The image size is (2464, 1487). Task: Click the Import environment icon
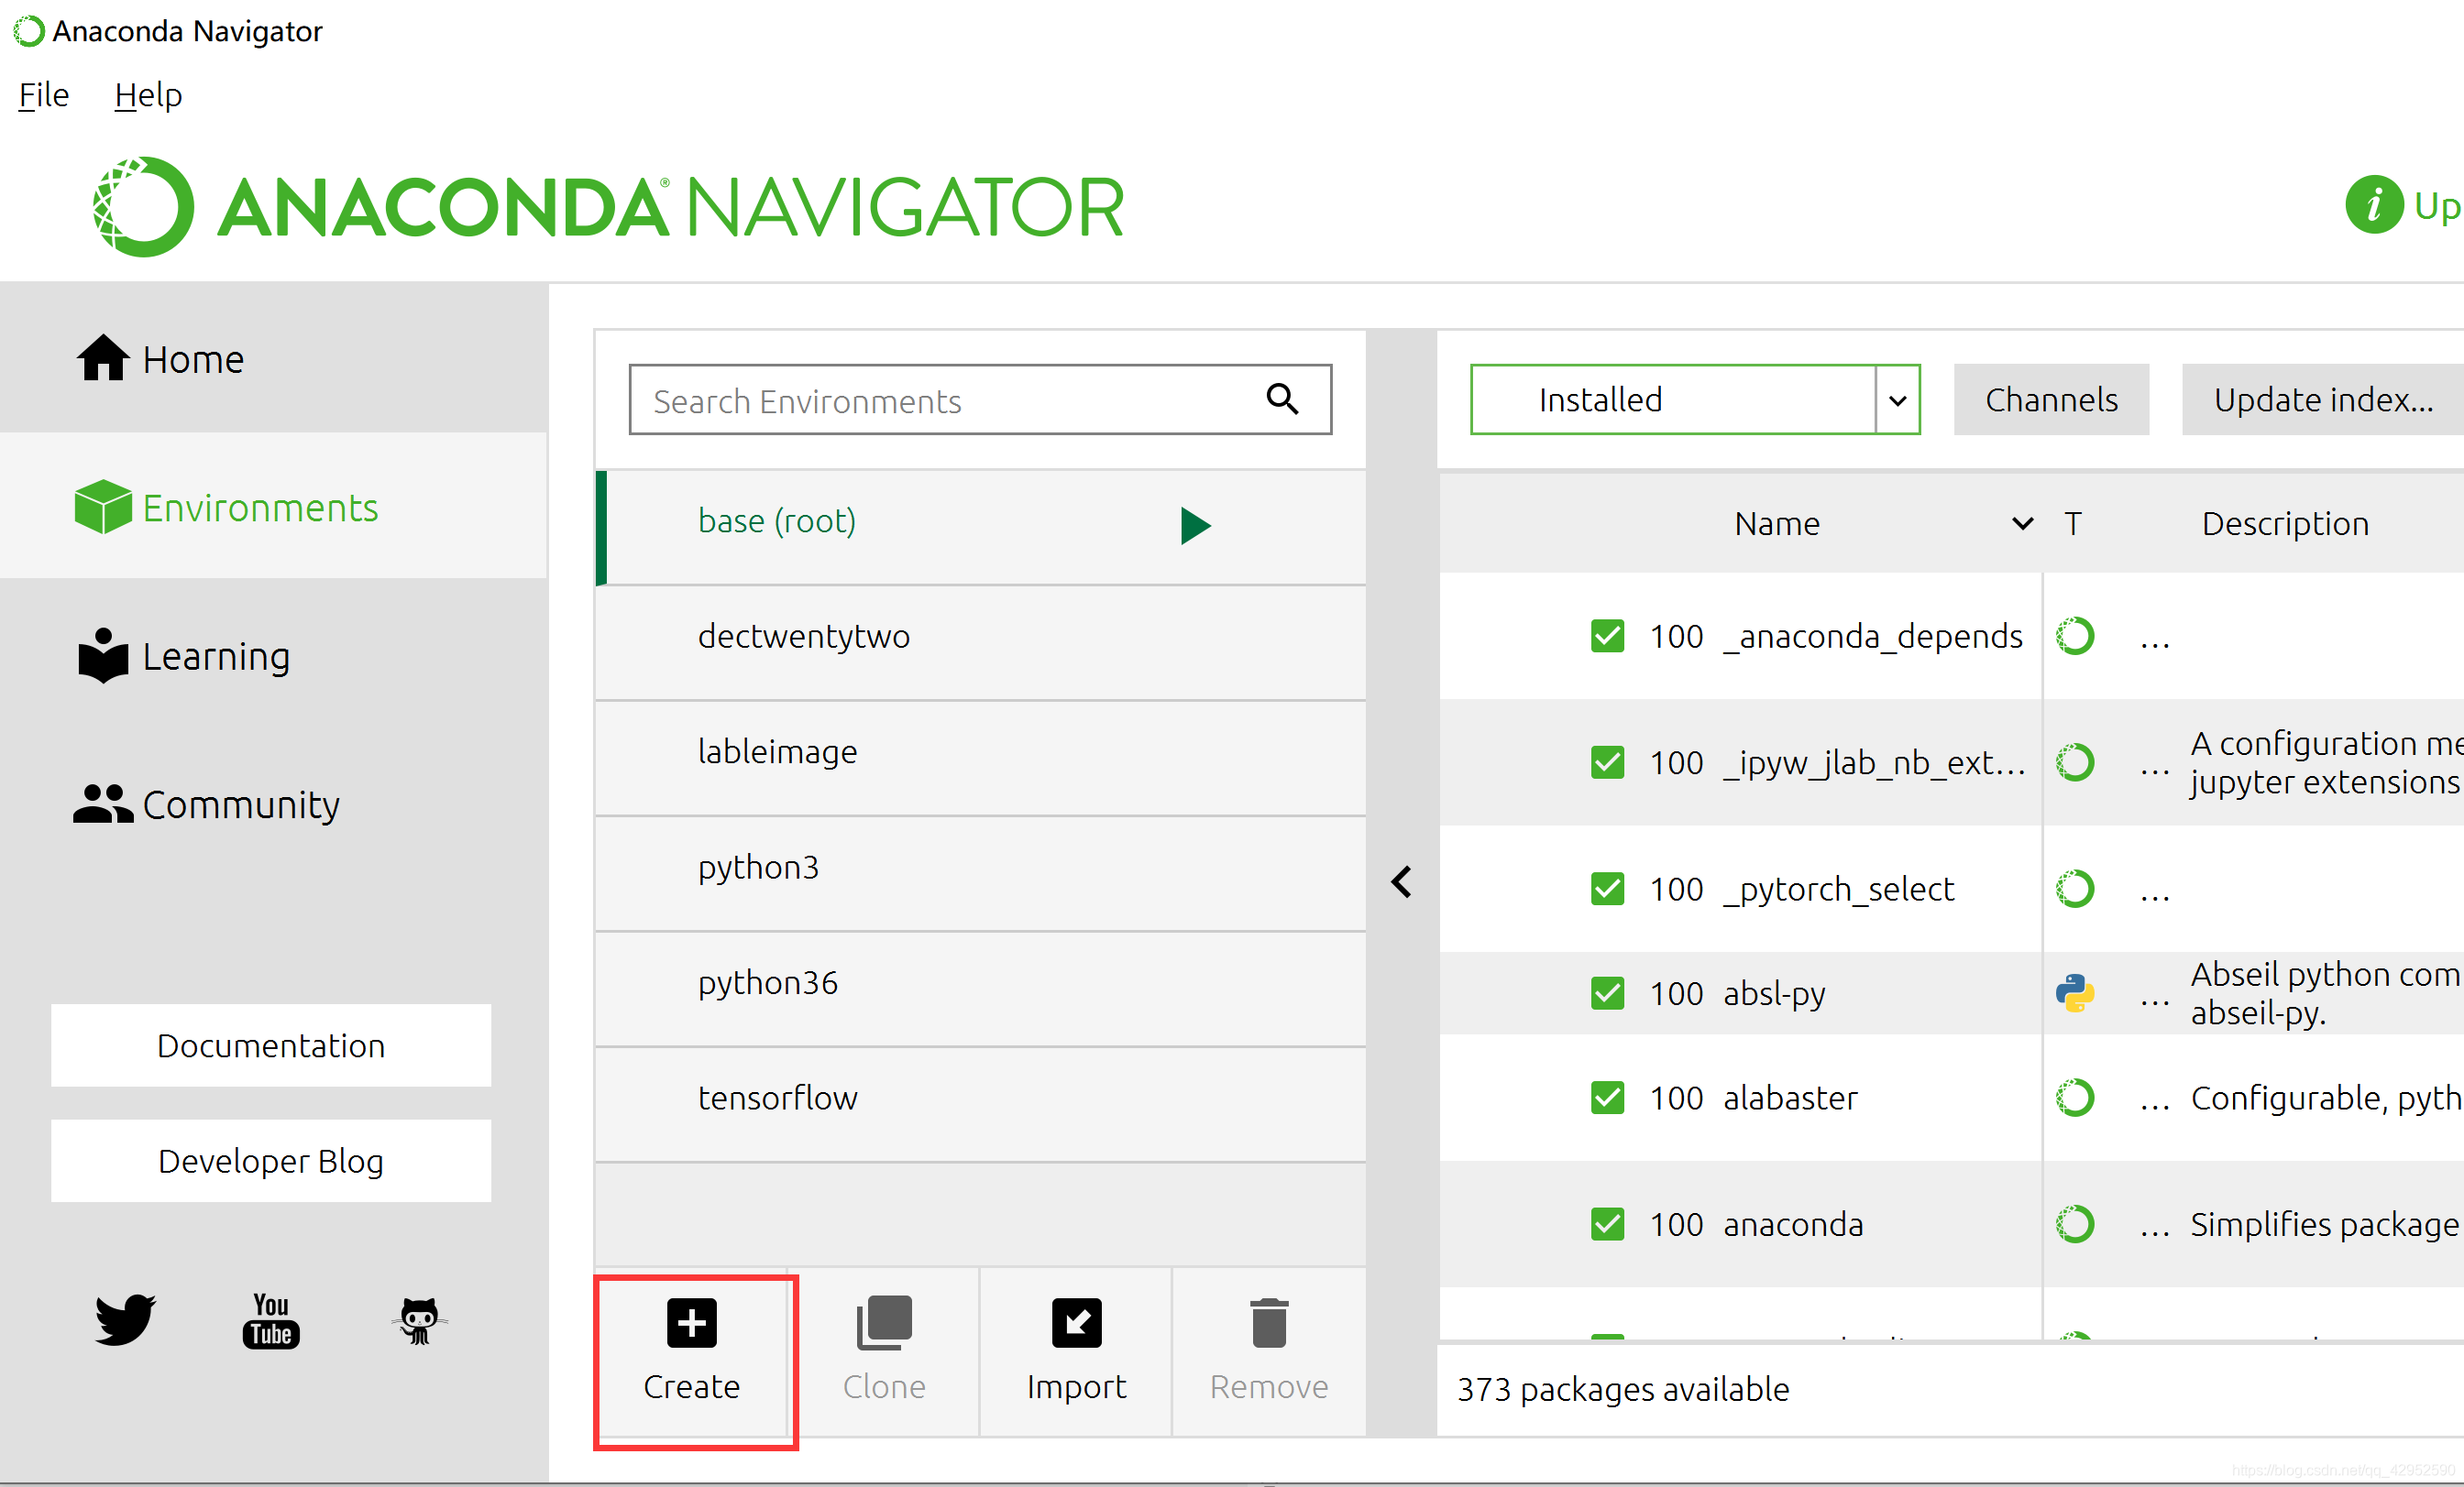1076,1323
